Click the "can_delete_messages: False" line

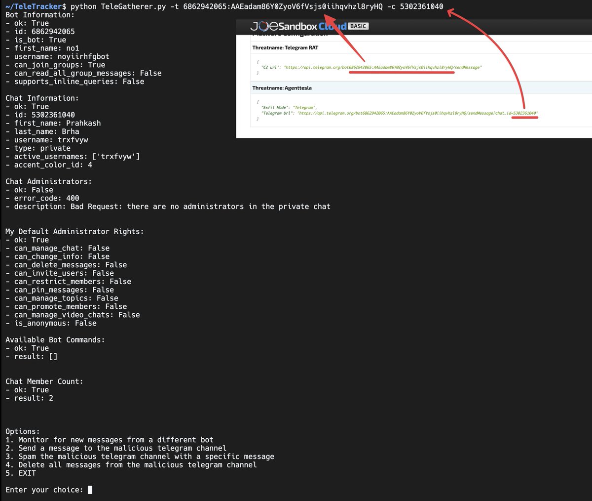pos(66,265)
